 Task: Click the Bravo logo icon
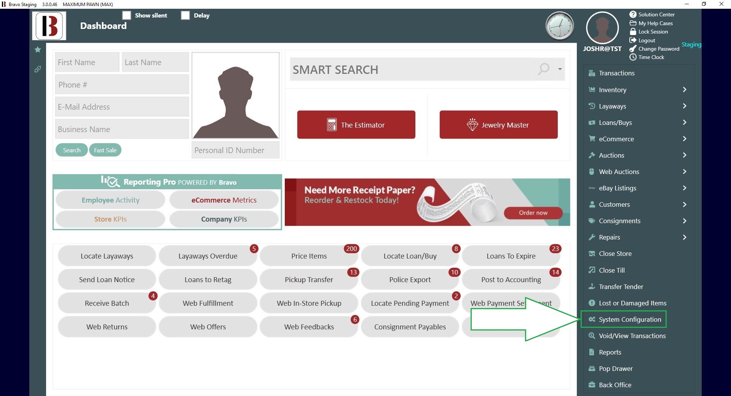click(49, 26)
